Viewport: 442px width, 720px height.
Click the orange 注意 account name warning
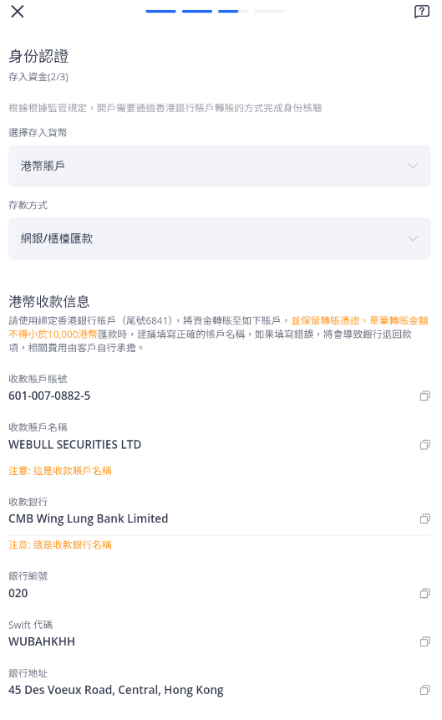click(x=60, y=471)
